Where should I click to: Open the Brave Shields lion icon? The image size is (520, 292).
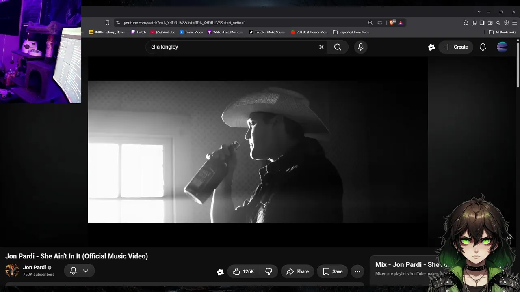tap(392, 23)
